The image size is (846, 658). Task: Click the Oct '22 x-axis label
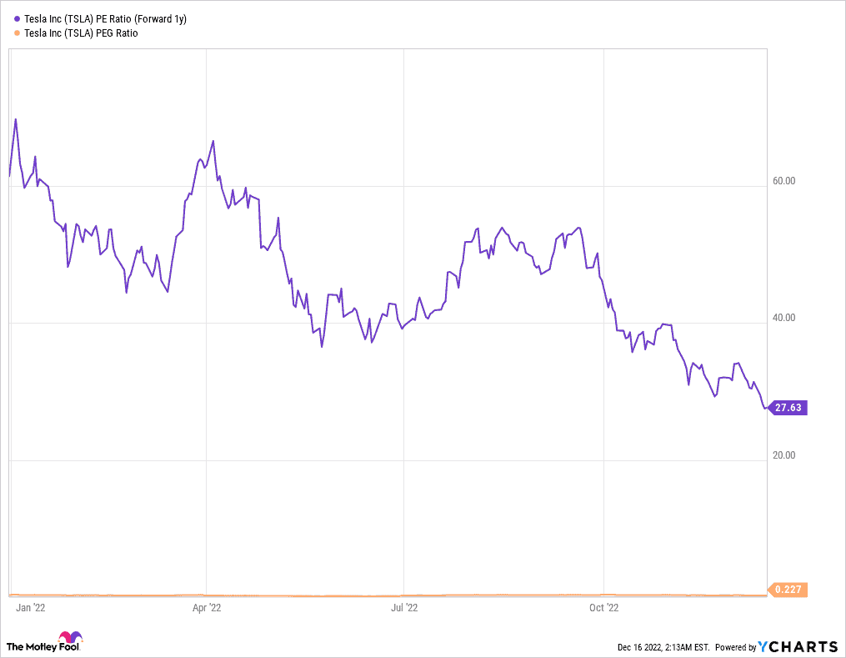tap(602, 608)
